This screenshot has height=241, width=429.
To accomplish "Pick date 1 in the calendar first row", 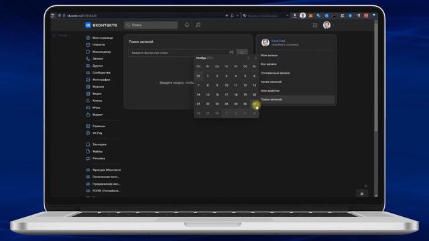I will (208, 76).
